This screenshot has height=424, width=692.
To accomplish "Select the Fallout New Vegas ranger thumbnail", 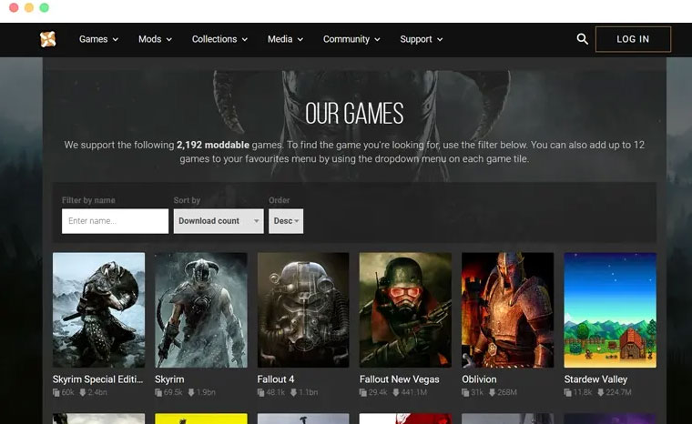I will tap(405, 310).
